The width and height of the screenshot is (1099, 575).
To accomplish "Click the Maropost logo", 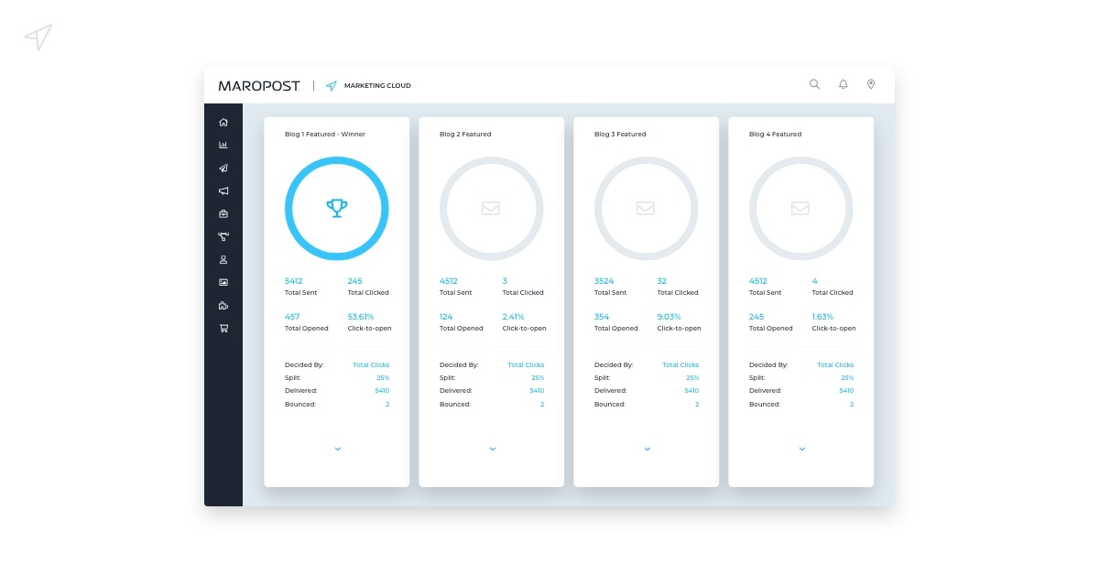I will click(259, 85).
